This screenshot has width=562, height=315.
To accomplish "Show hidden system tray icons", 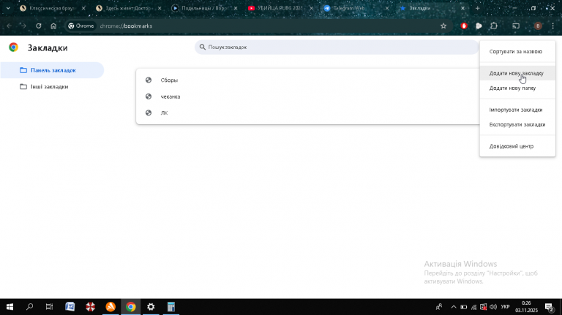I will click(454, 307).
